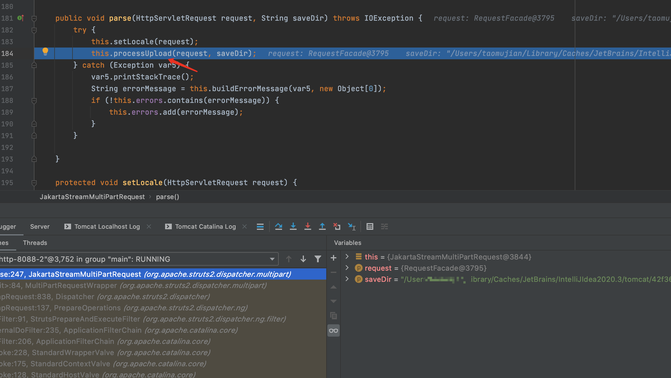Screen dimensions: 671x378
Task: Expand the 'request' variable node
Action: coord(347,268)
